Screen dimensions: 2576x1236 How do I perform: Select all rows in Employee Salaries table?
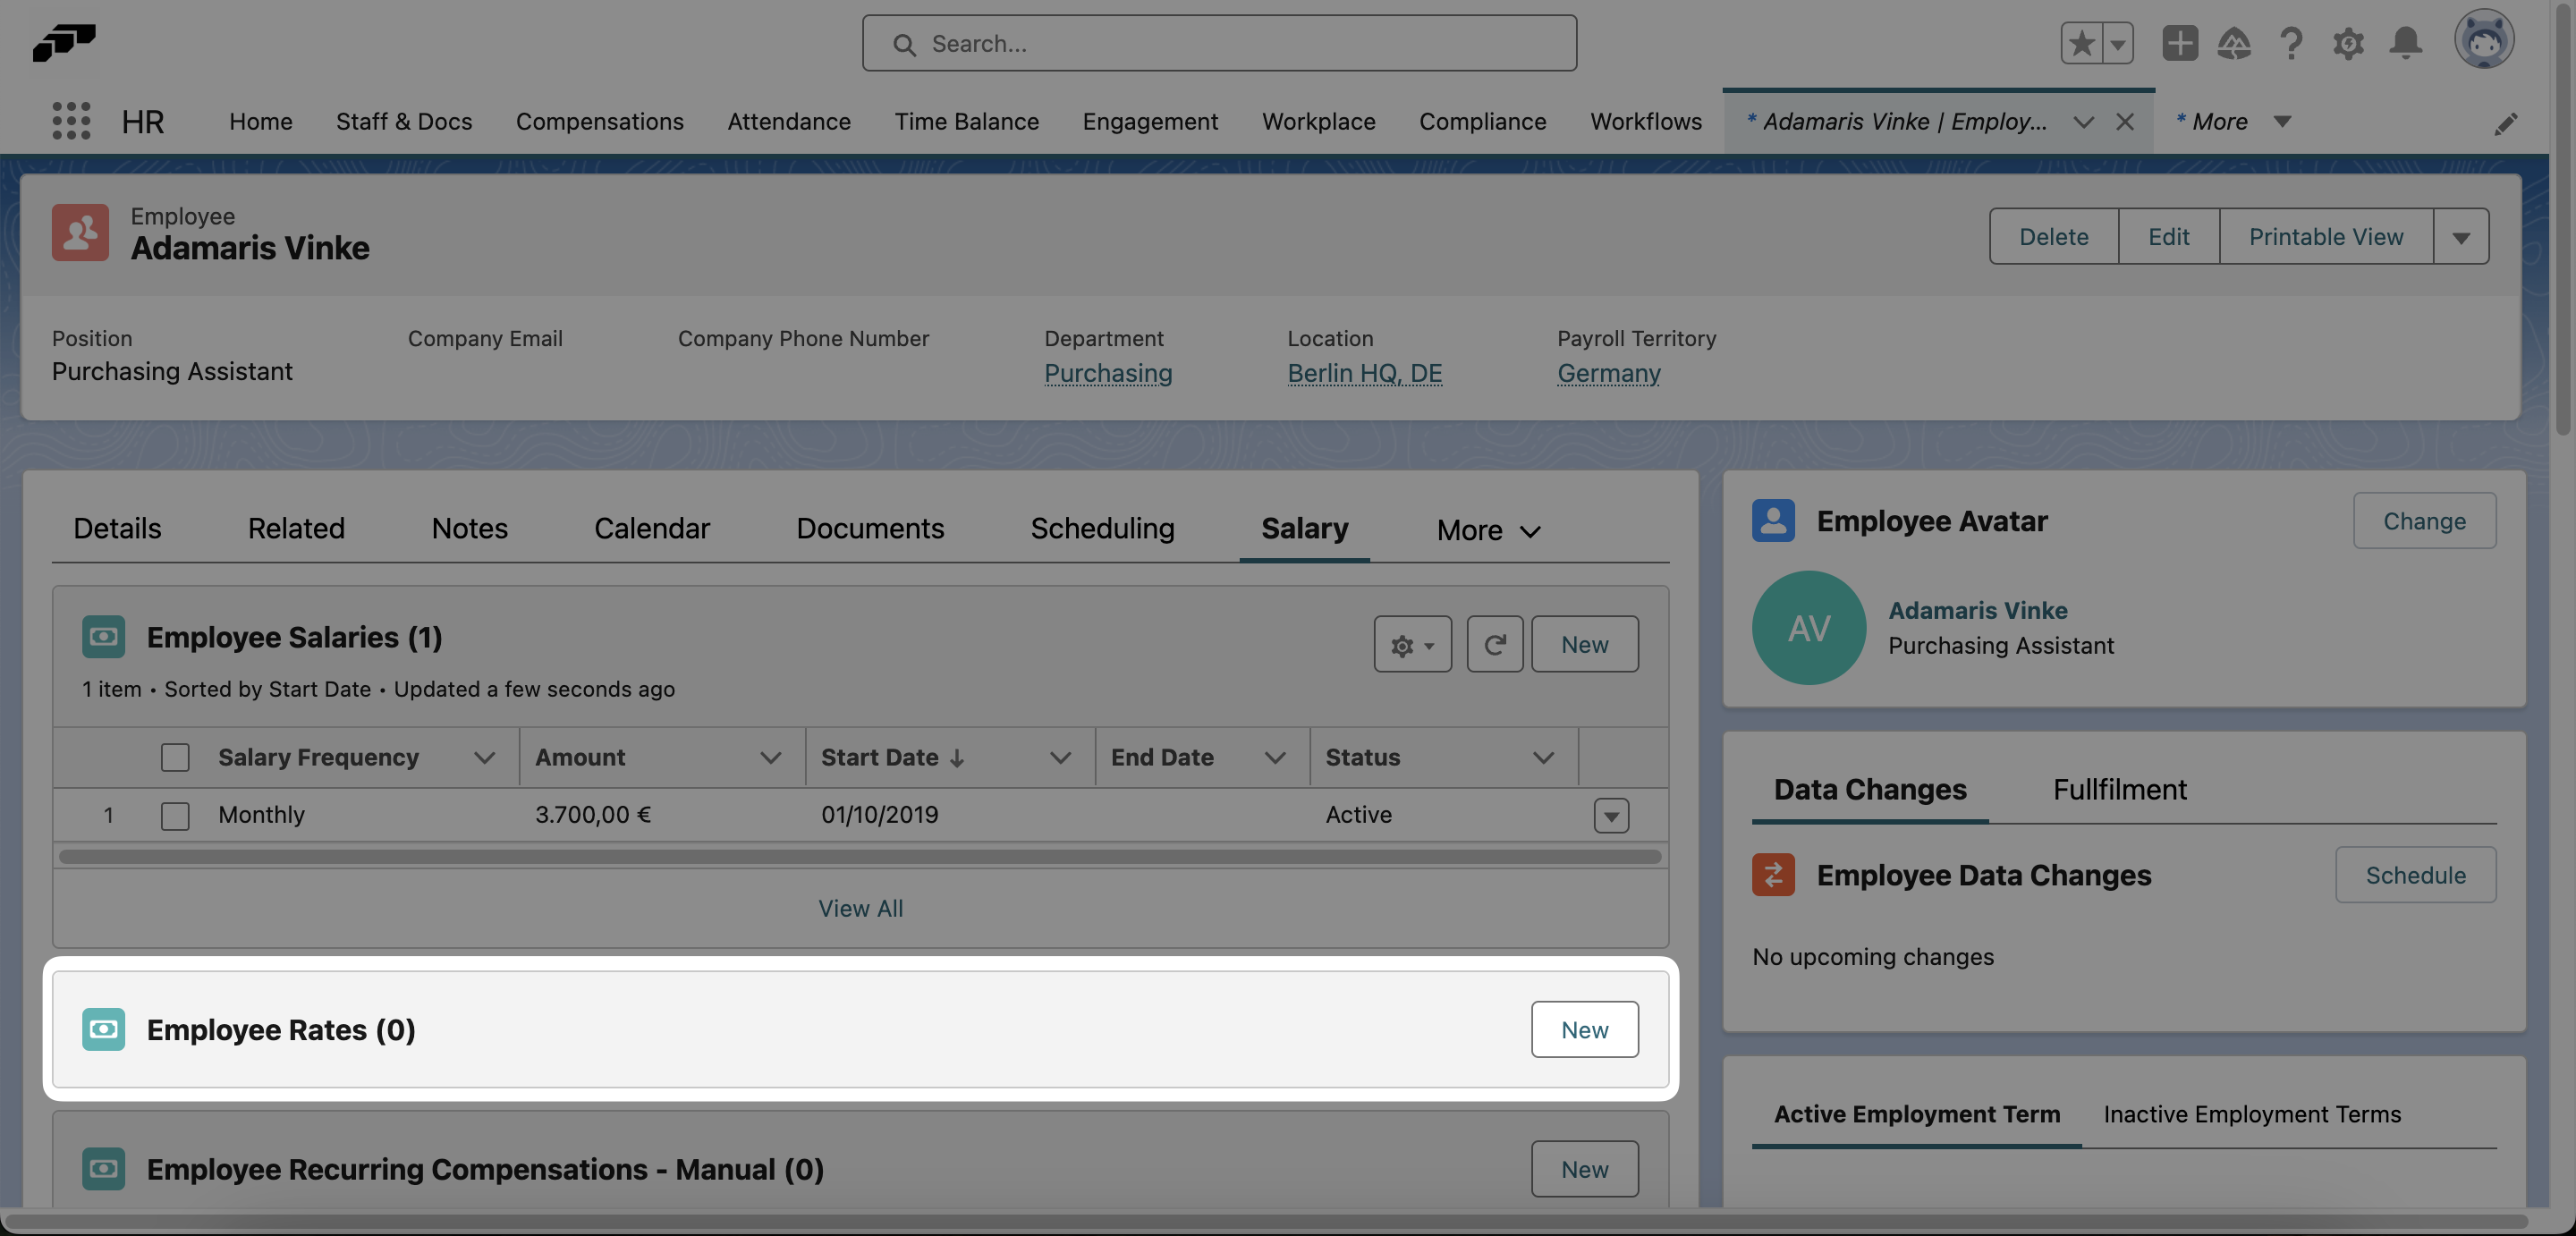[x=175, y=757]
